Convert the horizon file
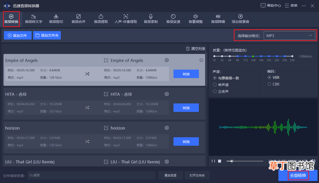Screen dimensions: 319x183 186,141
